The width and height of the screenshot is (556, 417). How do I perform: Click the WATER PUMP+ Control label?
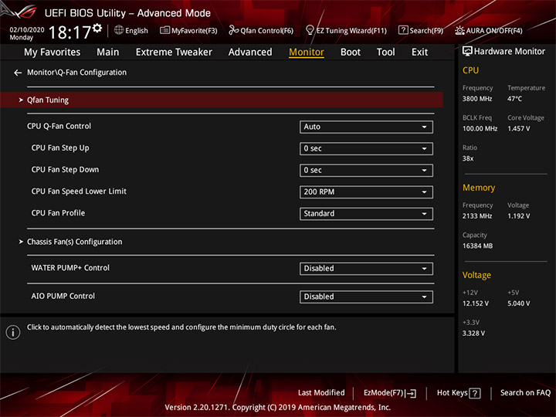pyautogui.click(x=70, y=268)
